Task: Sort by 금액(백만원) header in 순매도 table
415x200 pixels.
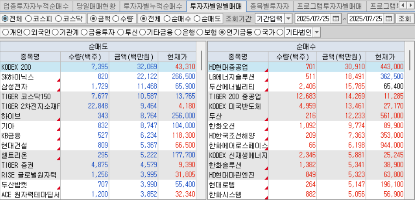Action: tap(134, 57)
